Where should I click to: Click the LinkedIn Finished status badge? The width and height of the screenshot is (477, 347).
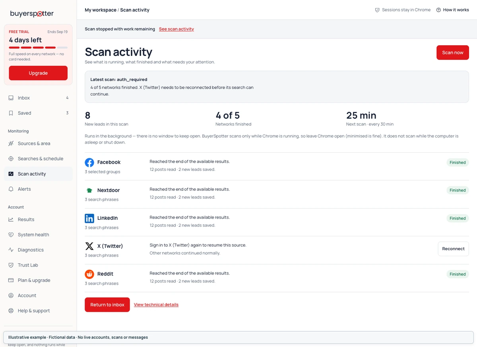point(458,218)
